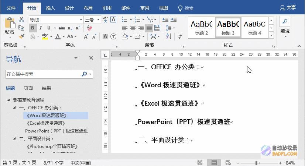Open the Change Case (Aa) menu

[72, 36]
